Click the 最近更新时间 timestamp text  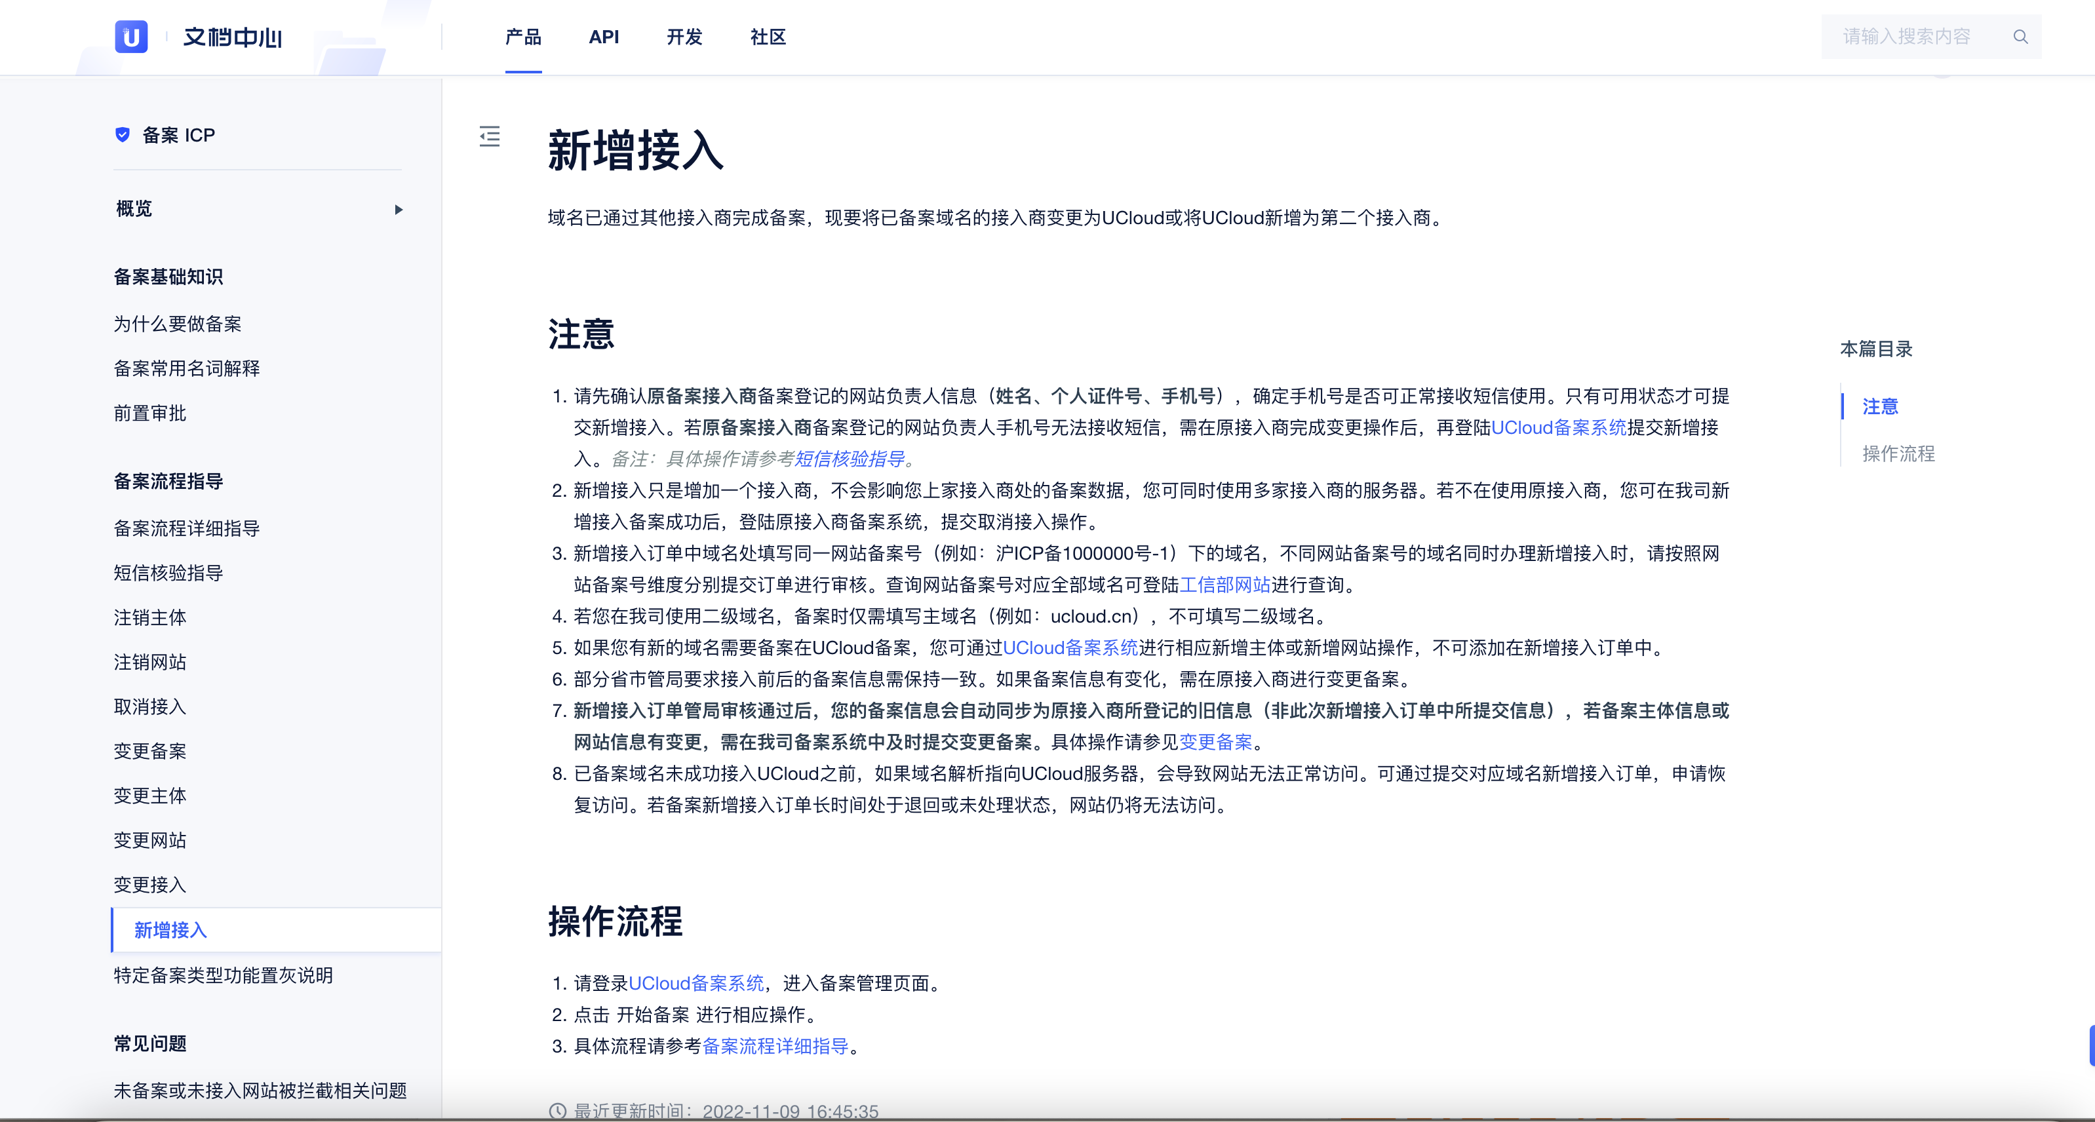coord(726,1112)
